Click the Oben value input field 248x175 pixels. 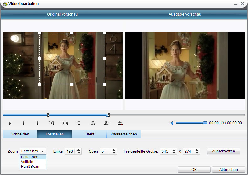click(x=105, y=151)
